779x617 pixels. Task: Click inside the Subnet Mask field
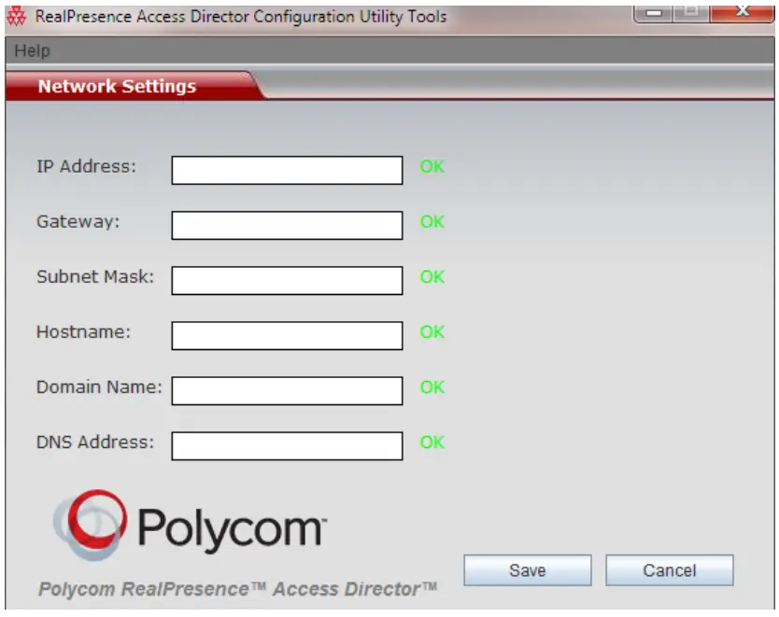coord(285,277)
